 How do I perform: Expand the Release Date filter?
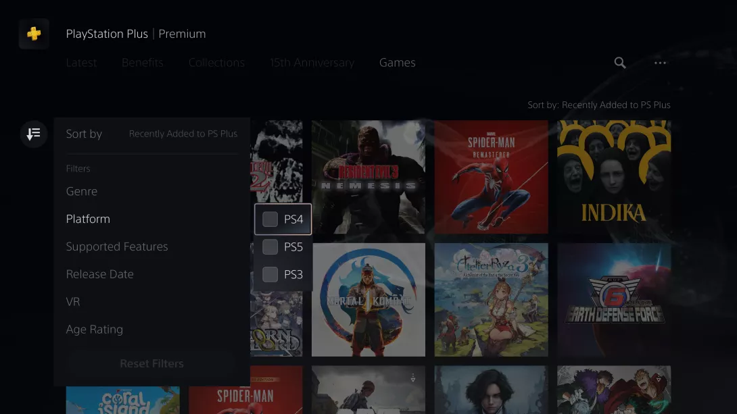click(99, 274)
